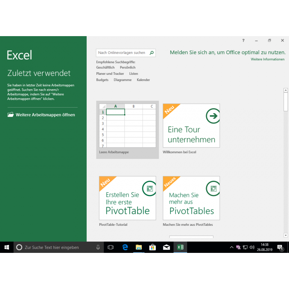Open Microsoft Store from the taskbar
The width and height of the screenshot is (289, 289).
[x=152, y=247]
